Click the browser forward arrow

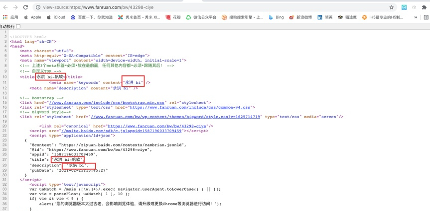tap(15, 7)
